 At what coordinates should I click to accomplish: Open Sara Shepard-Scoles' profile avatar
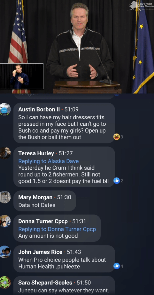(x=5, y=282)
